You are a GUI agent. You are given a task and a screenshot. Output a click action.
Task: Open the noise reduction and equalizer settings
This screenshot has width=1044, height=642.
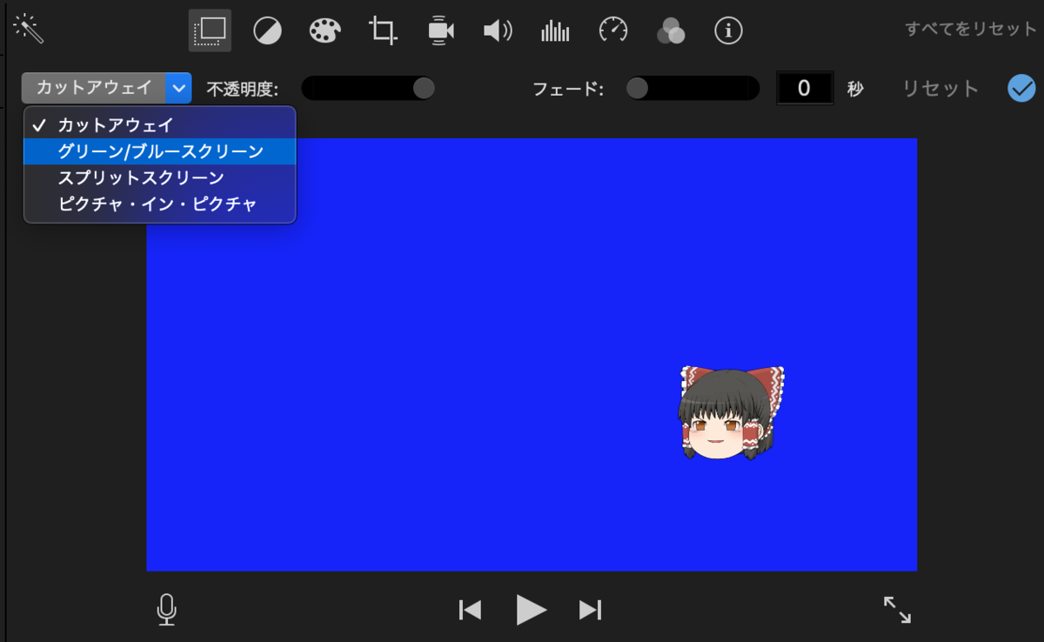click(x=555, y=30)
